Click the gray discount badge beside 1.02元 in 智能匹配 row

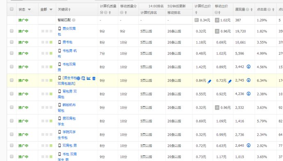click(x=217, y=20)
